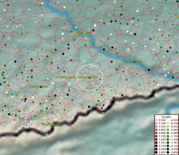Pick the legend swatch for 0.236

coord(156,123)
